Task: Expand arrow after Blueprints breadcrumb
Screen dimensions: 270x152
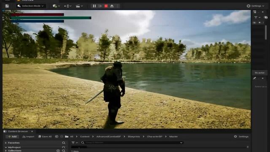Action: (x=143, y=136)
